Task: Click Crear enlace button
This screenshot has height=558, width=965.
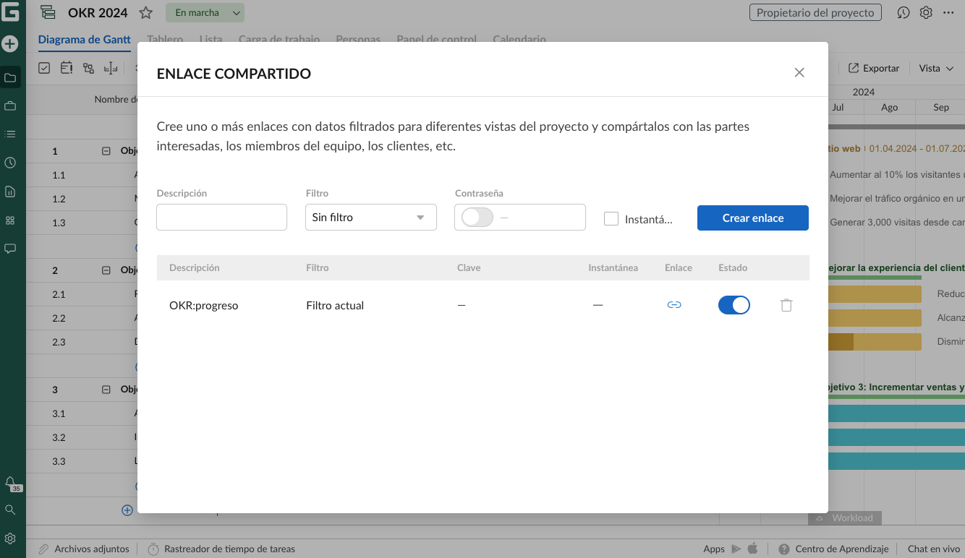Action: pyautogui.click(x=753, y=218)
